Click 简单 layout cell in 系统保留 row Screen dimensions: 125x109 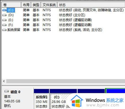pos(26,30)
